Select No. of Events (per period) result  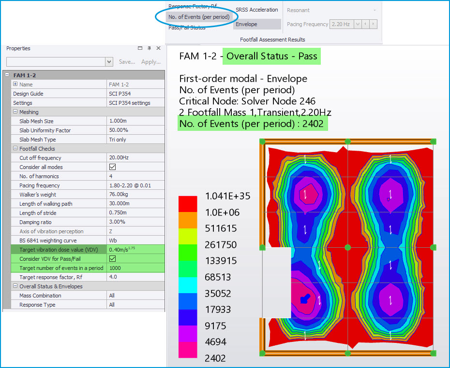coord(199,17)
